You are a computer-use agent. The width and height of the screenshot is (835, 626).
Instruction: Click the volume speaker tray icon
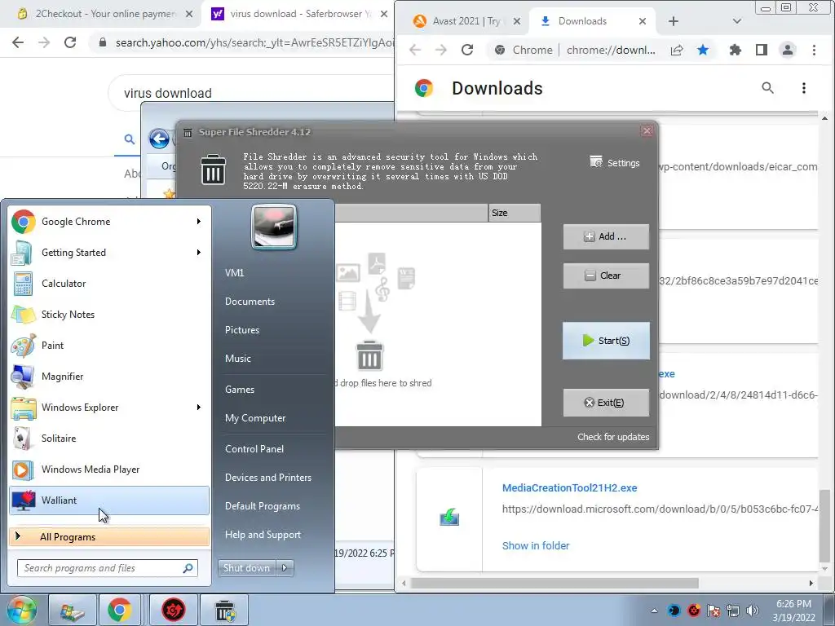click(752, 611)
